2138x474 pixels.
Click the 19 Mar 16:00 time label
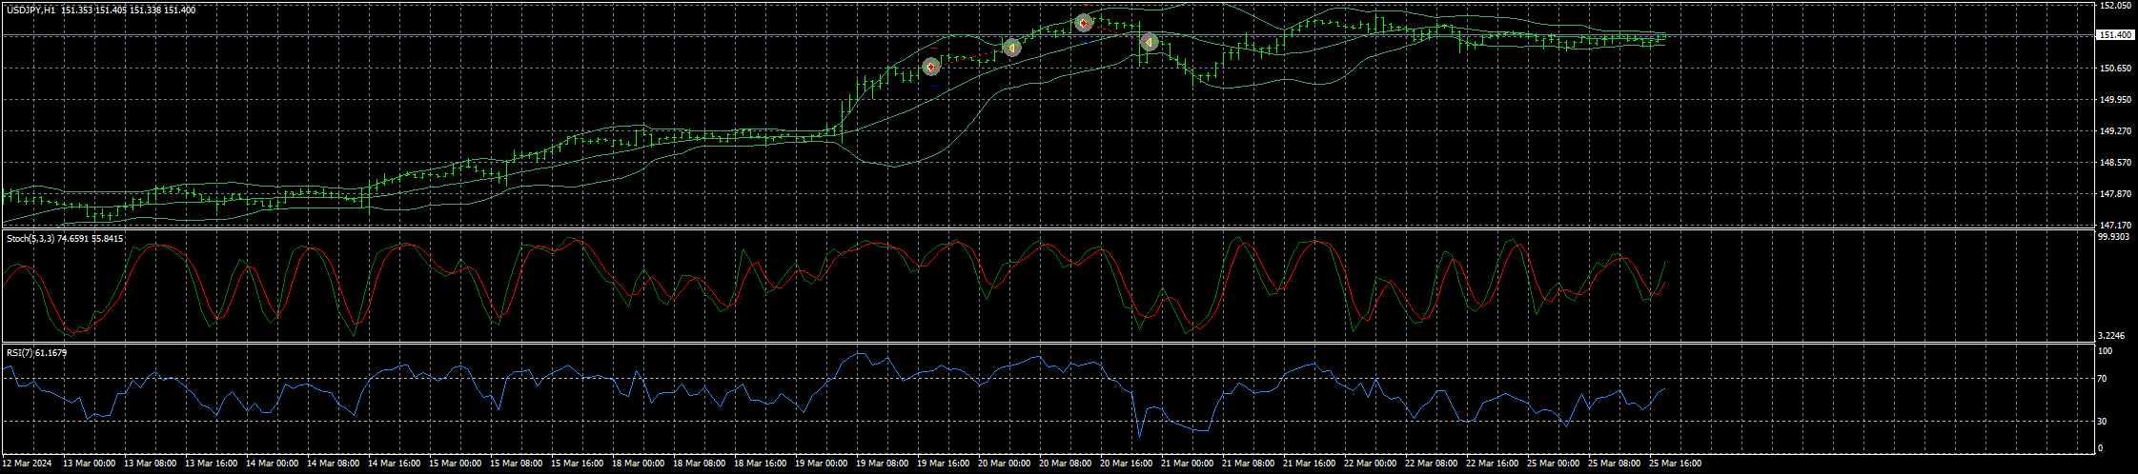pos(943,464)
